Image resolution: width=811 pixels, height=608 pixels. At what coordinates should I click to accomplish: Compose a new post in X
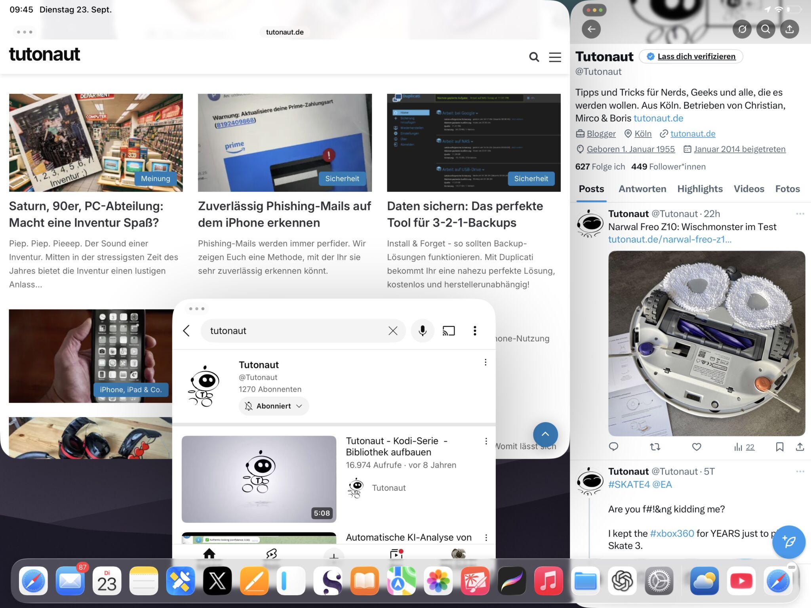(x=788, y=541)
